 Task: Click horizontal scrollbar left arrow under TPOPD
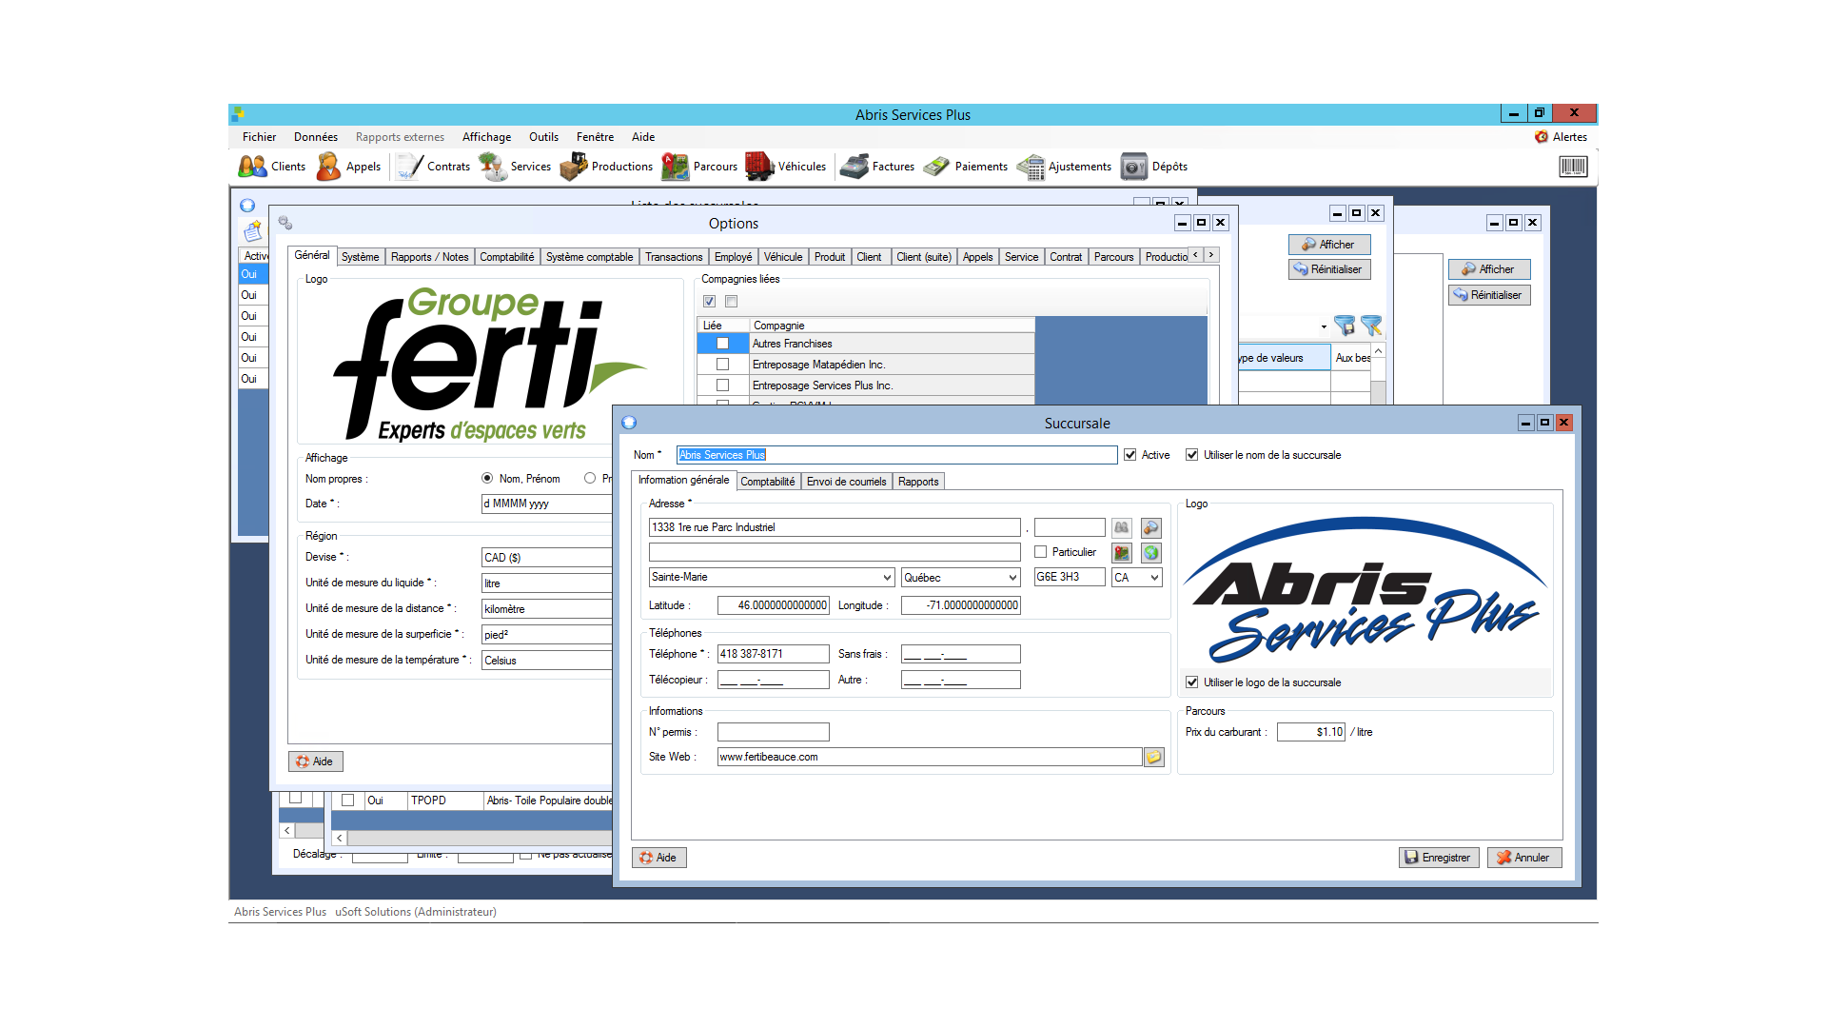click(x=340, y=839)
